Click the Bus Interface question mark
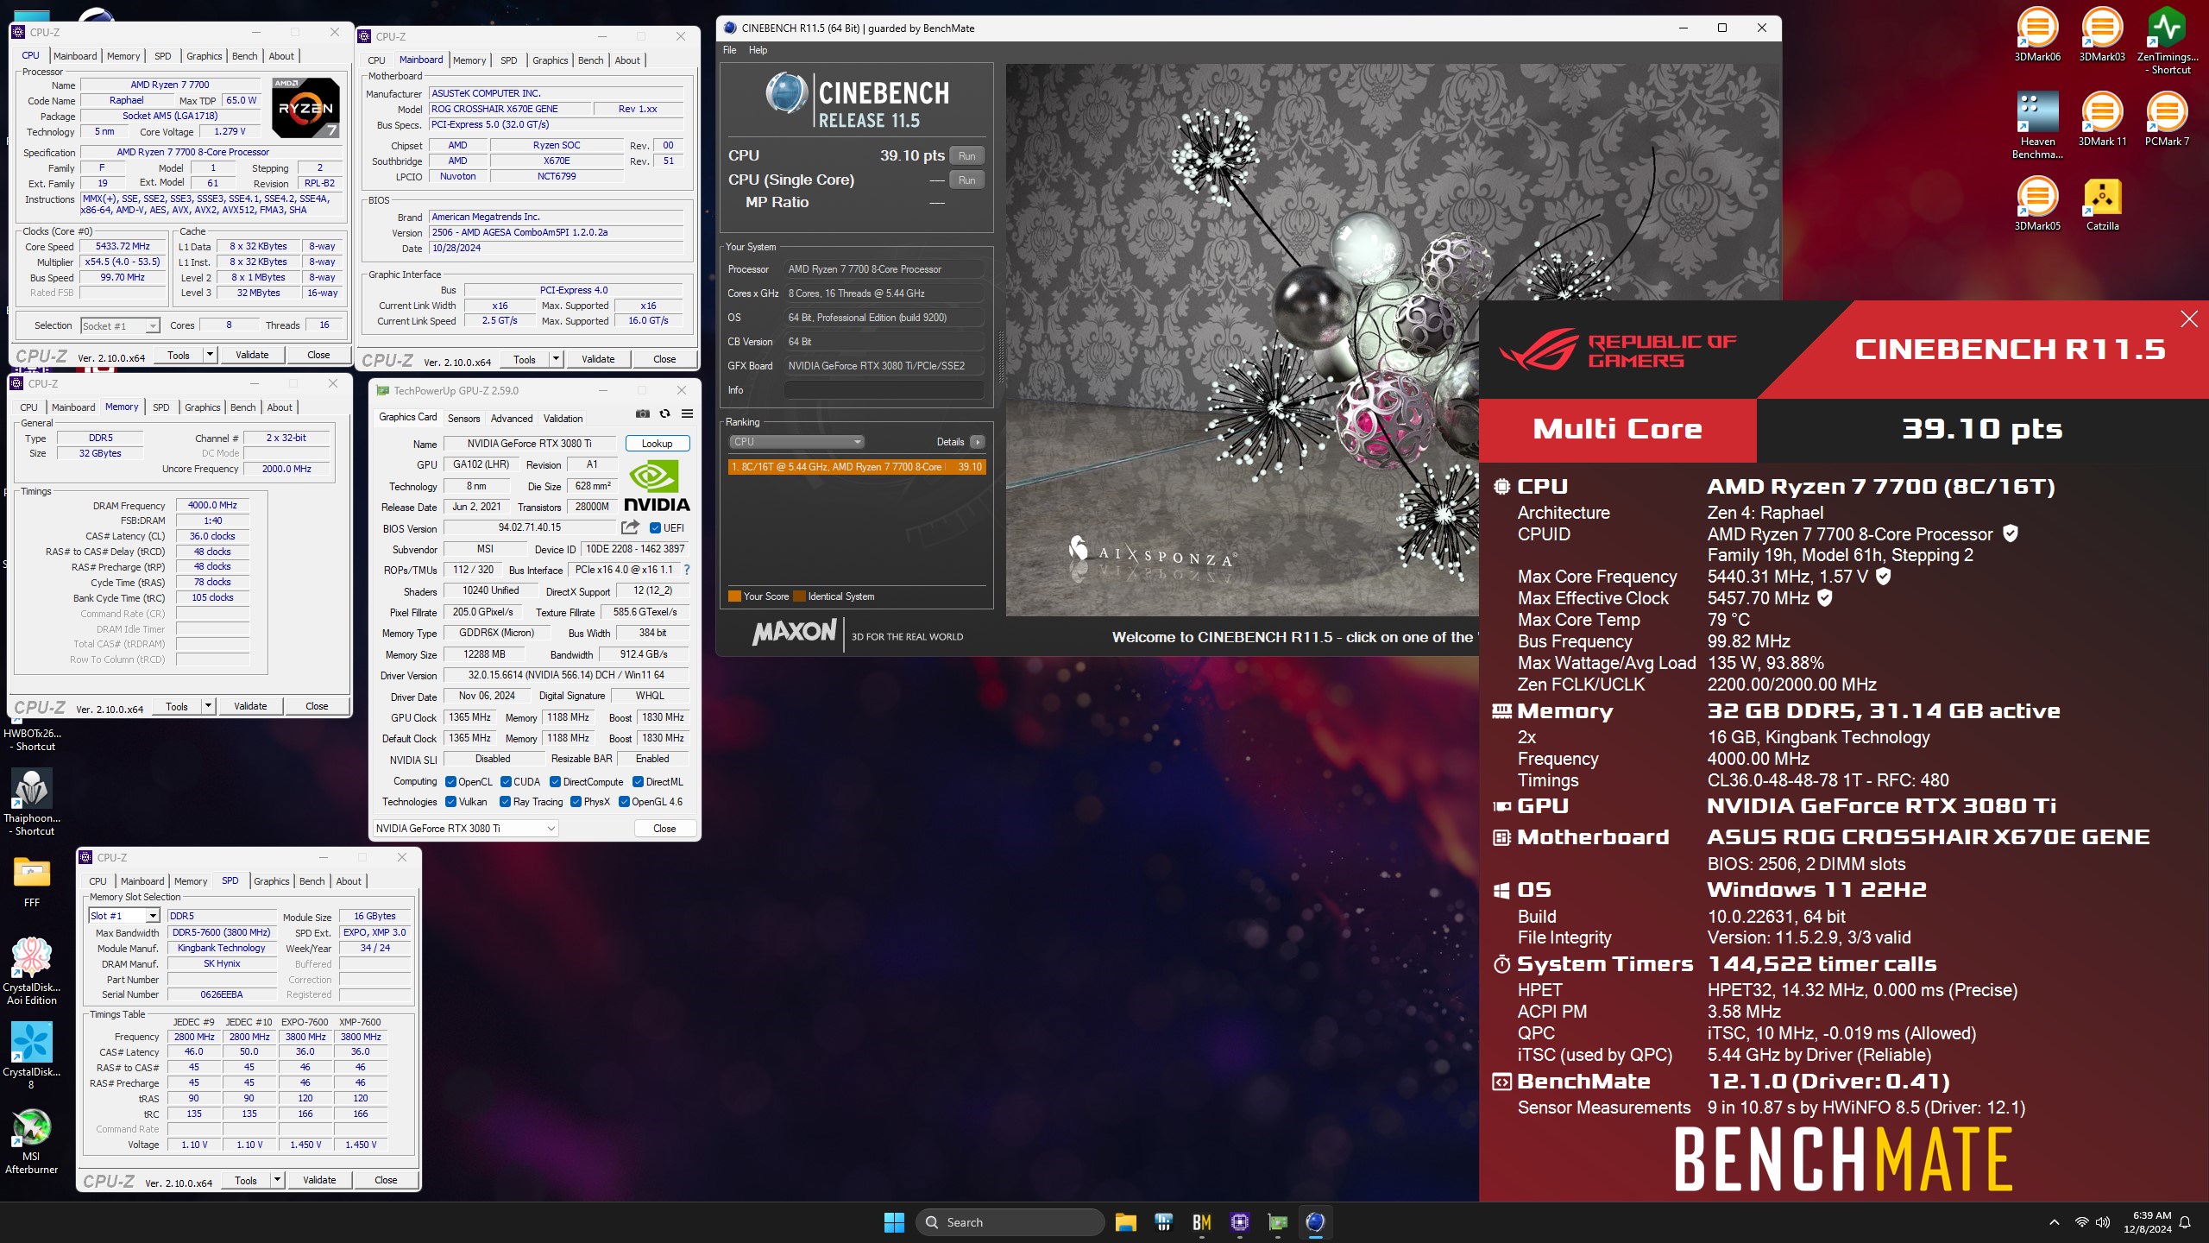 coord(687,570)
